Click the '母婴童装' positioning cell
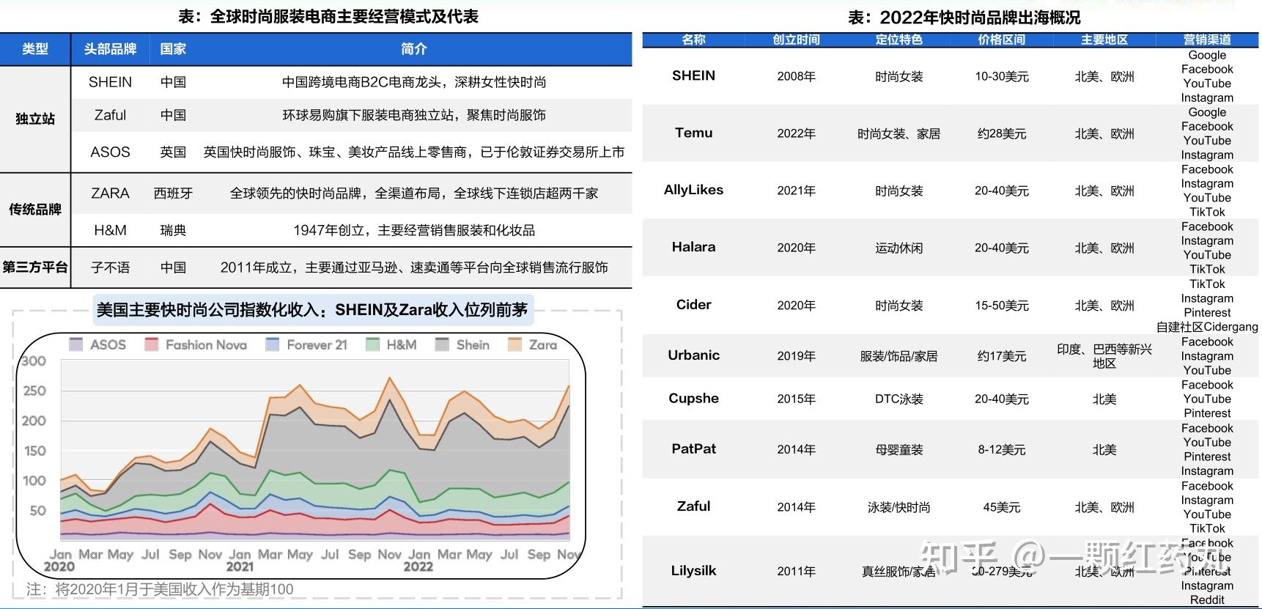Viewport: 1262px width, 609px height. coord(898,449)
